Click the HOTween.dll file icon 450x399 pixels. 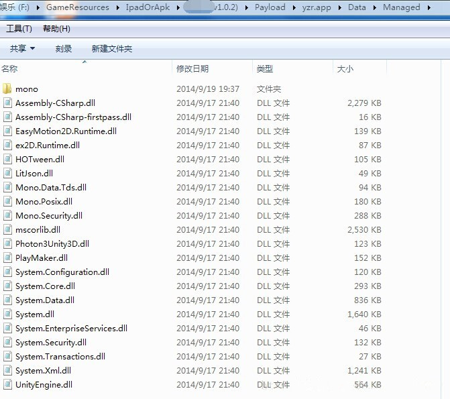[x=7, y=159]
